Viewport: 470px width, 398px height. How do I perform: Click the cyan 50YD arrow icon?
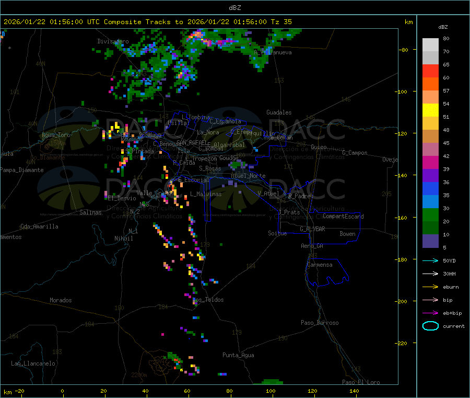(430, 260)
